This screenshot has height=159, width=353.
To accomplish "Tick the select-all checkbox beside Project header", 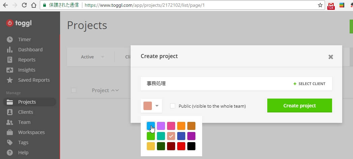I will point(74,90).
